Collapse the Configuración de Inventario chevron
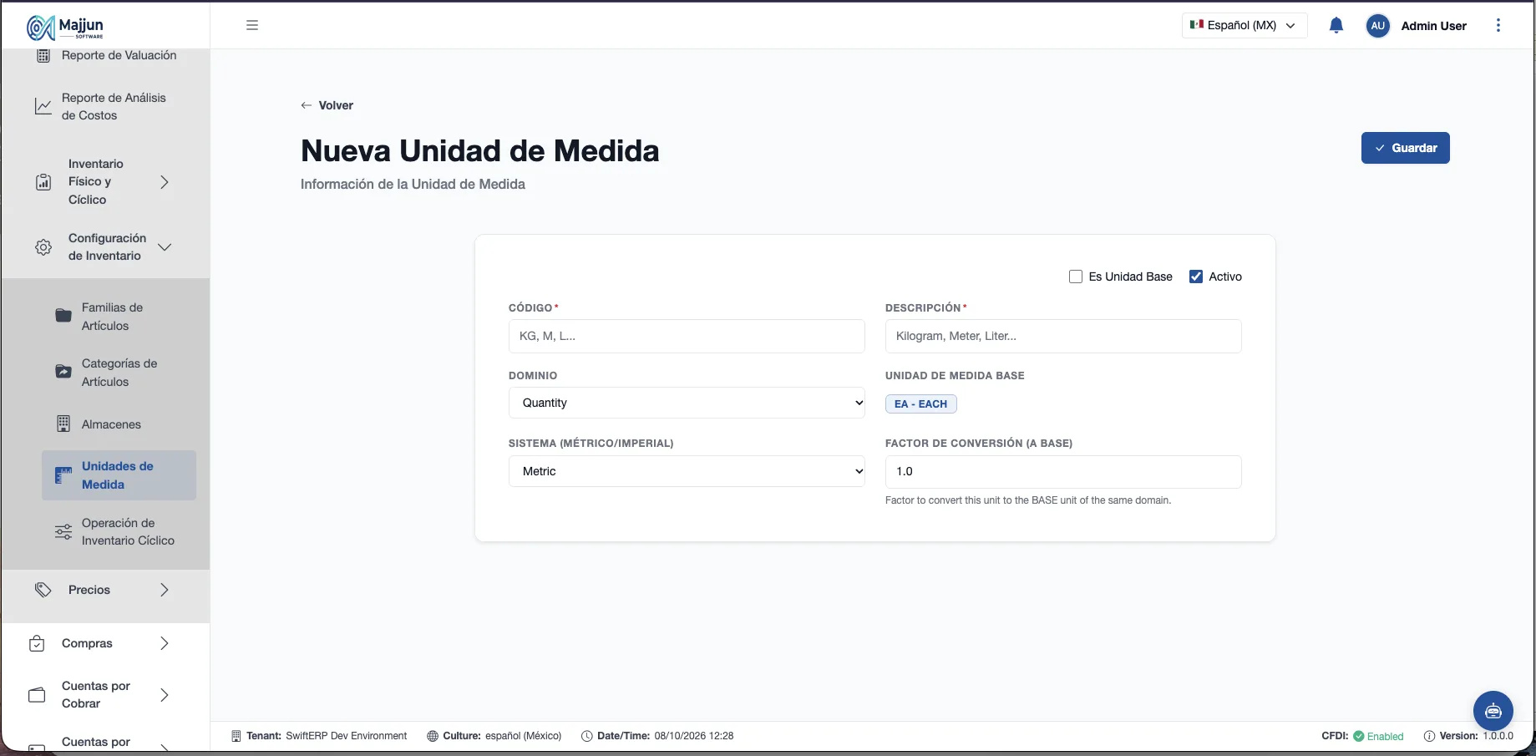Image resolution: width=1536 pixels, height=756 pixels. [165, 247]
